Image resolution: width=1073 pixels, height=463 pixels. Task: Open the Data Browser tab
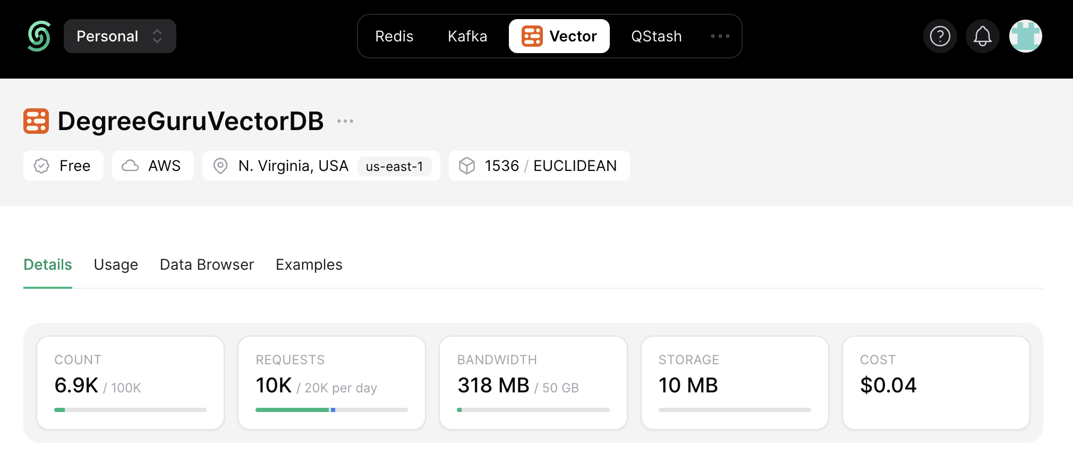point(207,264)
